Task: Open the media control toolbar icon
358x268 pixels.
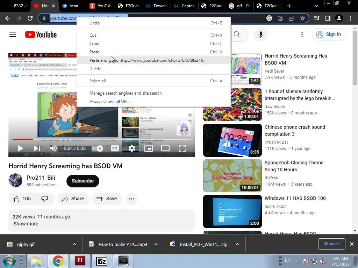Action: [316, 18]
